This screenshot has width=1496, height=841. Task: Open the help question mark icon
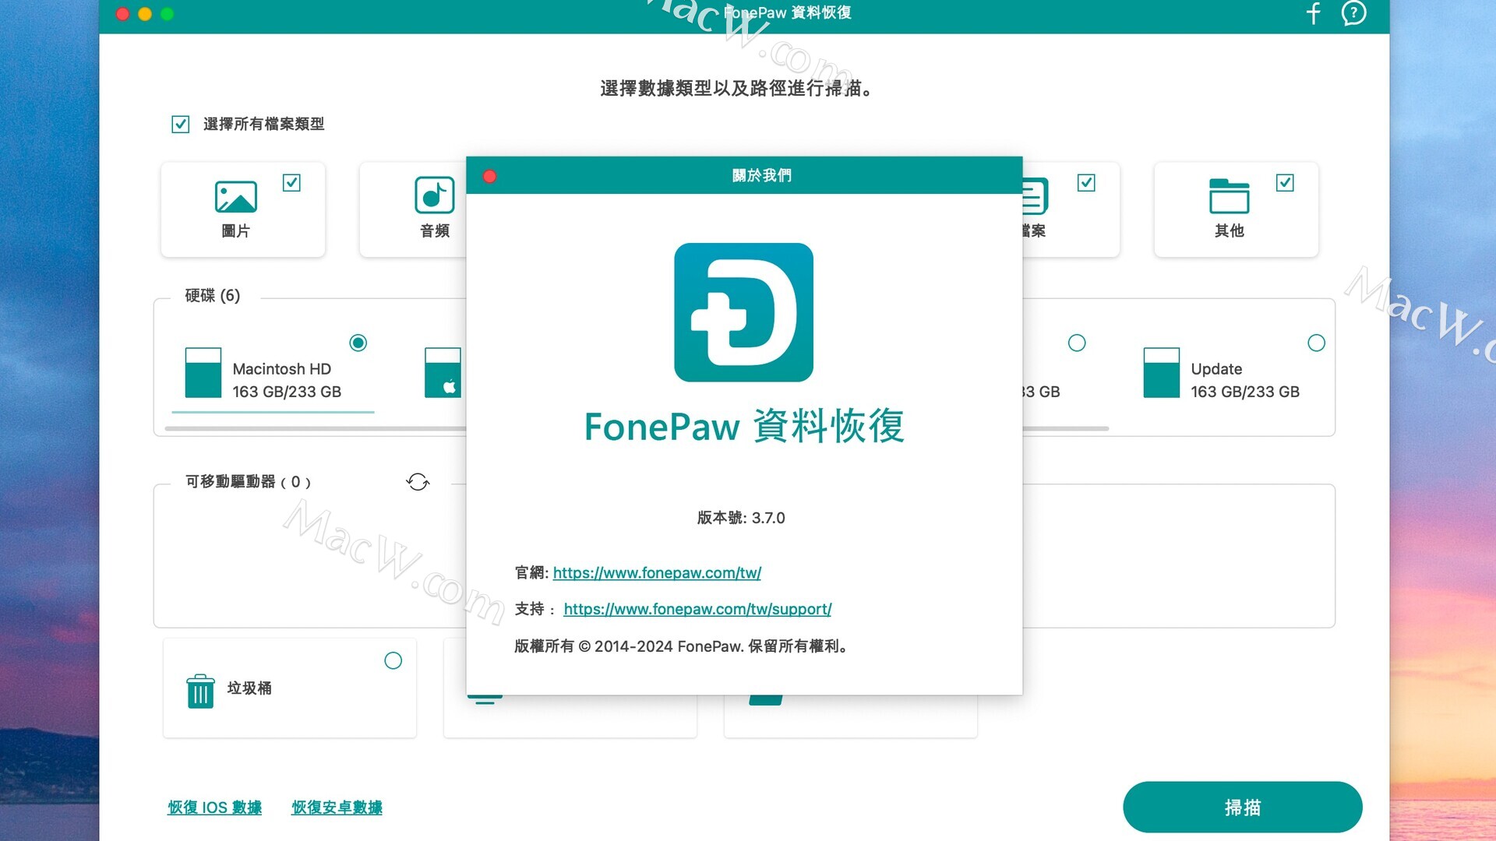coord(1353,13)
